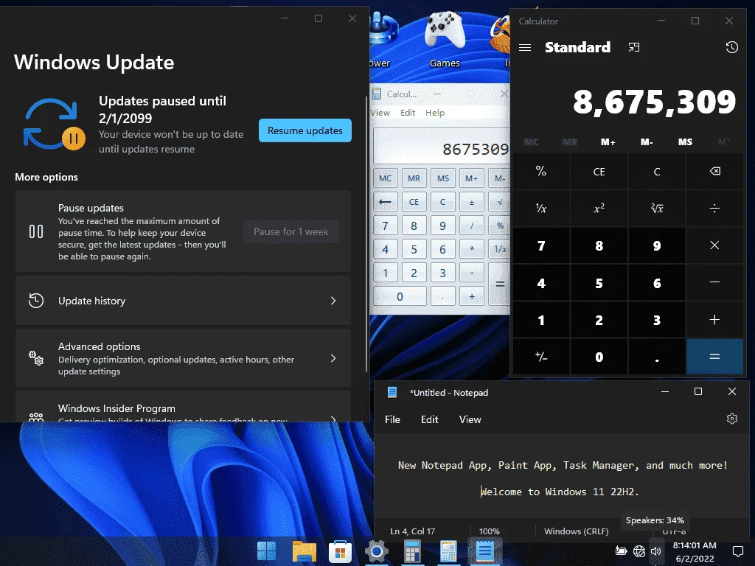Open the Help menu in classic Calculator
The width and height of the screenshot is (755, 566).
tap(435, 113)
